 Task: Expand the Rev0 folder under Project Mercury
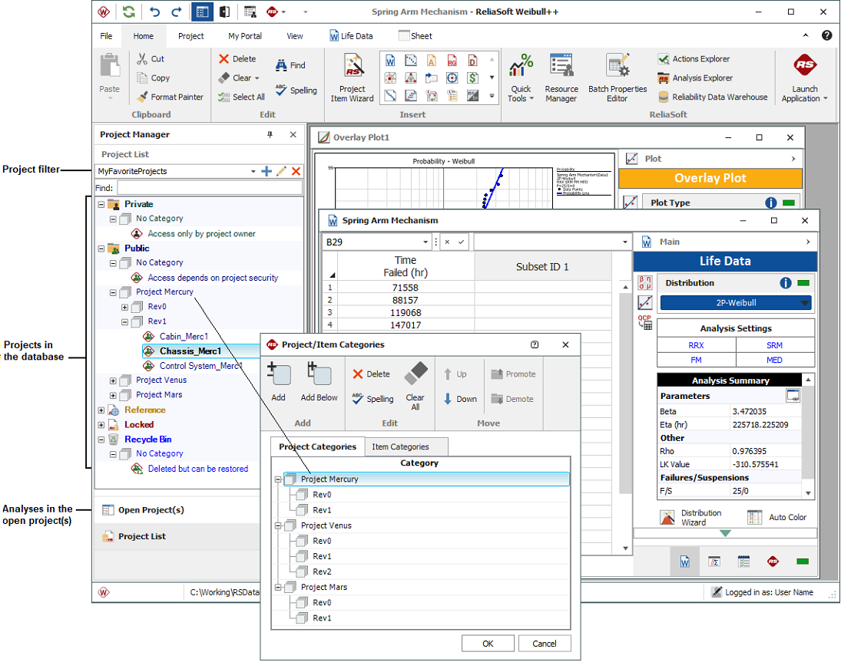point(124,307)
